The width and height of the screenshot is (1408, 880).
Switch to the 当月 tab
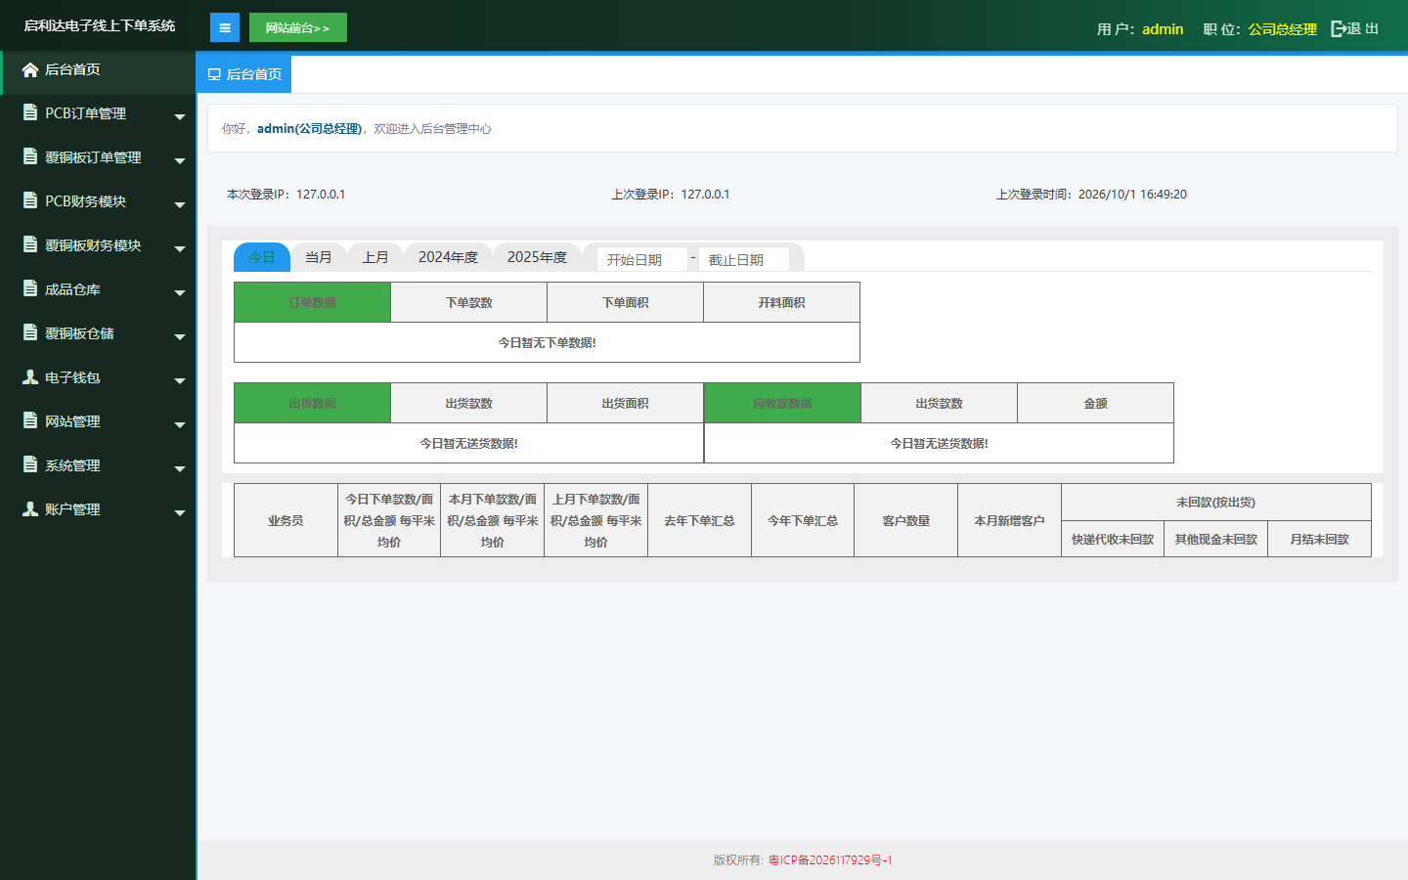pyautogui.click(x=319, y=257)
